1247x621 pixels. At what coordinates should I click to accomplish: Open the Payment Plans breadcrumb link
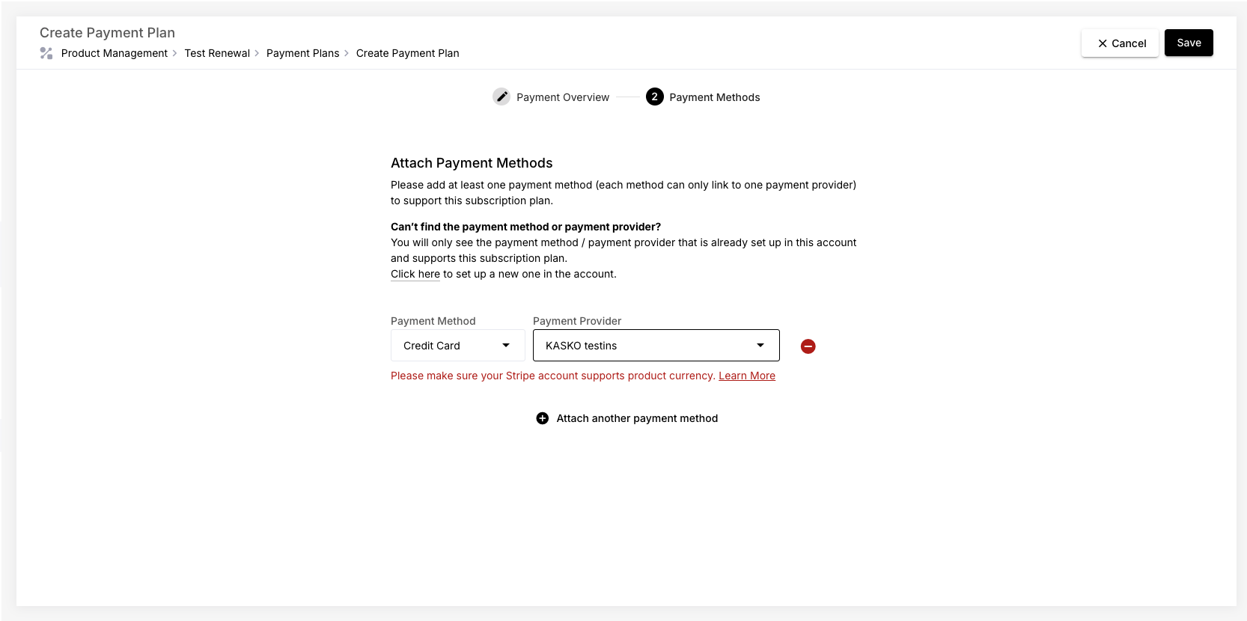click(x=302, y=53)
